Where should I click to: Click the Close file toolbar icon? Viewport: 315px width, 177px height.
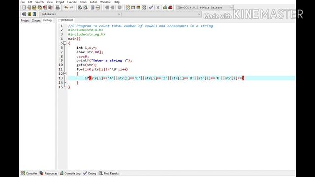45,8
